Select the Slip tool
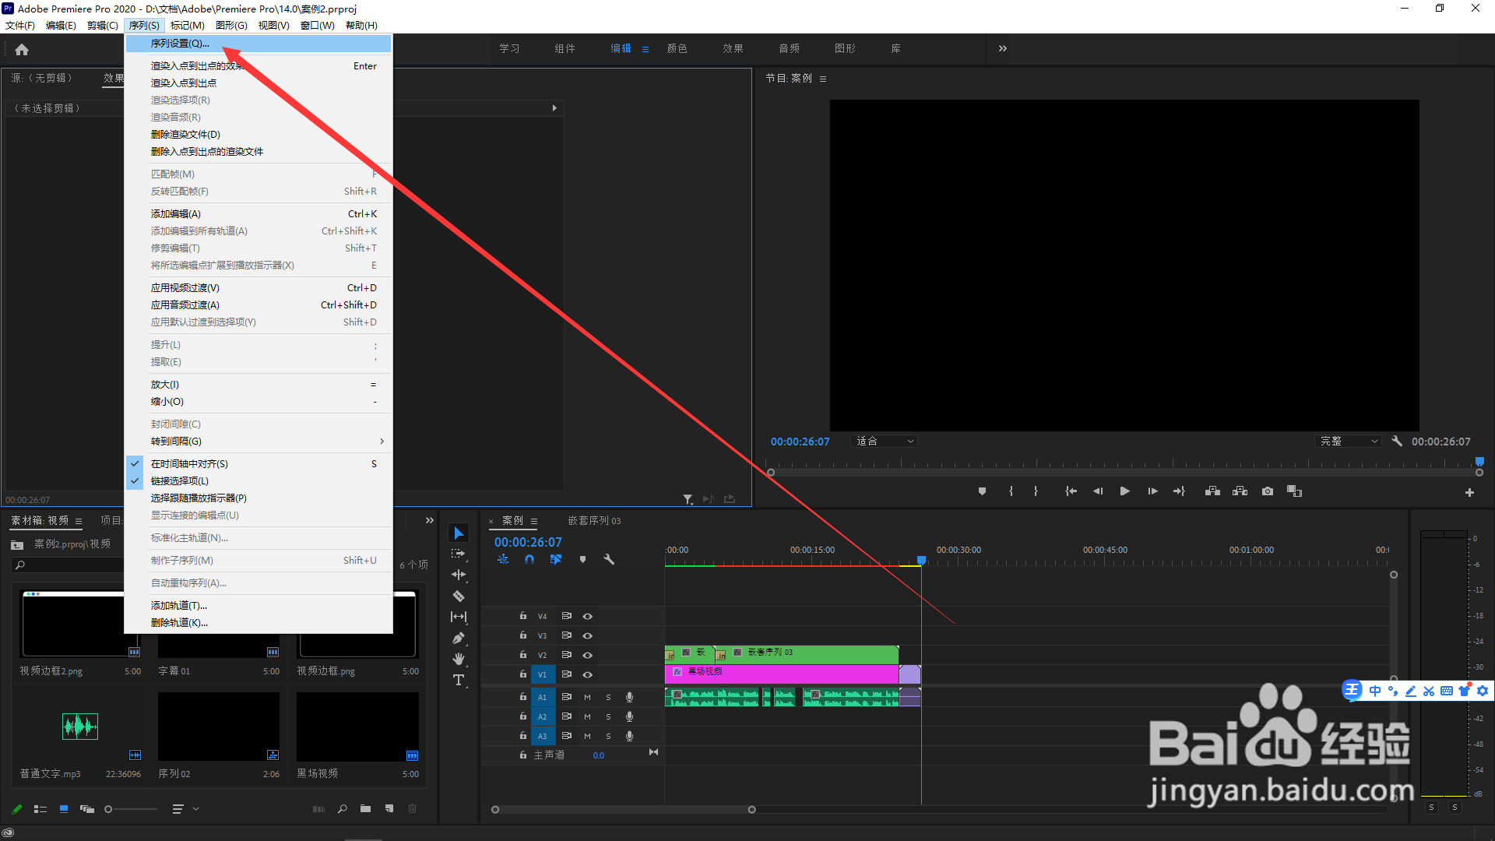Image resolution: width=1495 pixels, height=841 pixels. click(459, 617)
